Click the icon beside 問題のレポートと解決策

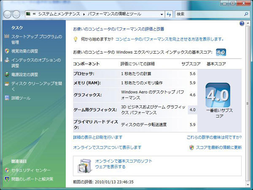tap(7, 179)
